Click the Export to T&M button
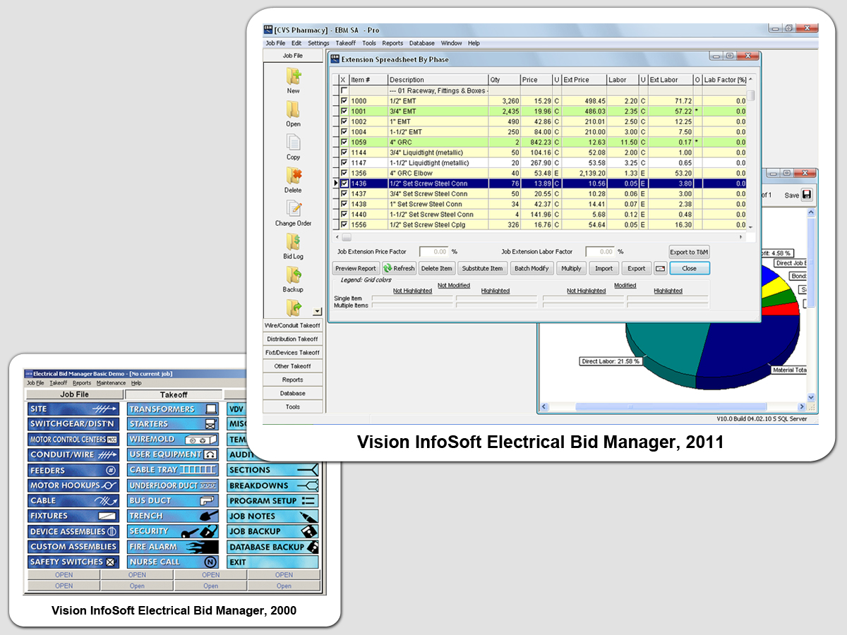This screenshot has height=635, width=847. [690, 252]
